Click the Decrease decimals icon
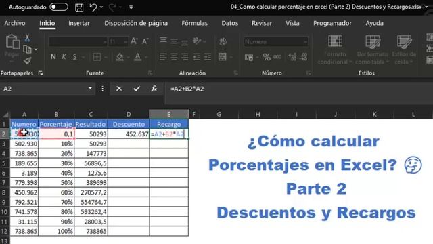 (x=304, y=57)
